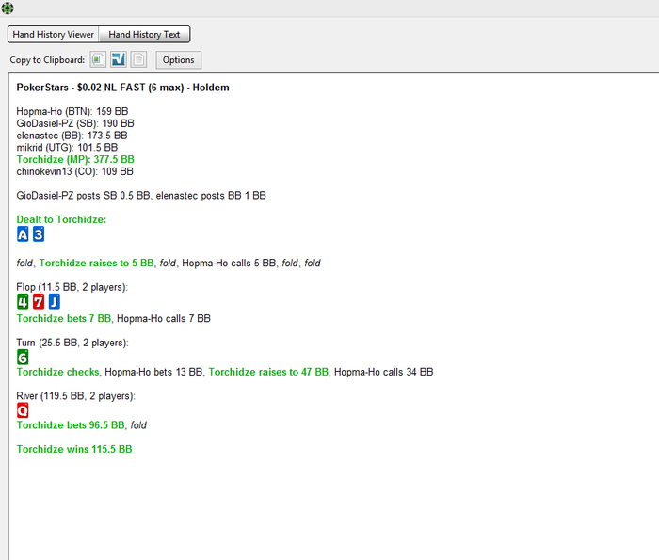Click Hopma-Ho (BTN): 159 BB line
This screenshot has height=560, width=659.
[72, 111]
